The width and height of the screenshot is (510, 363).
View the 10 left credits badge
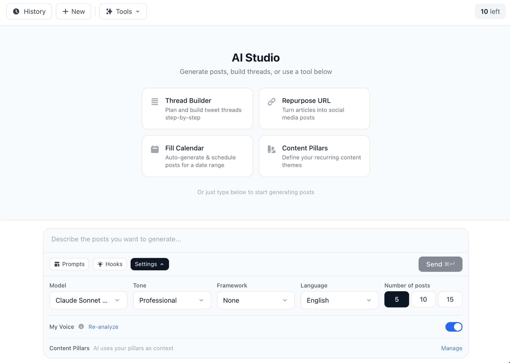[490, 11]
